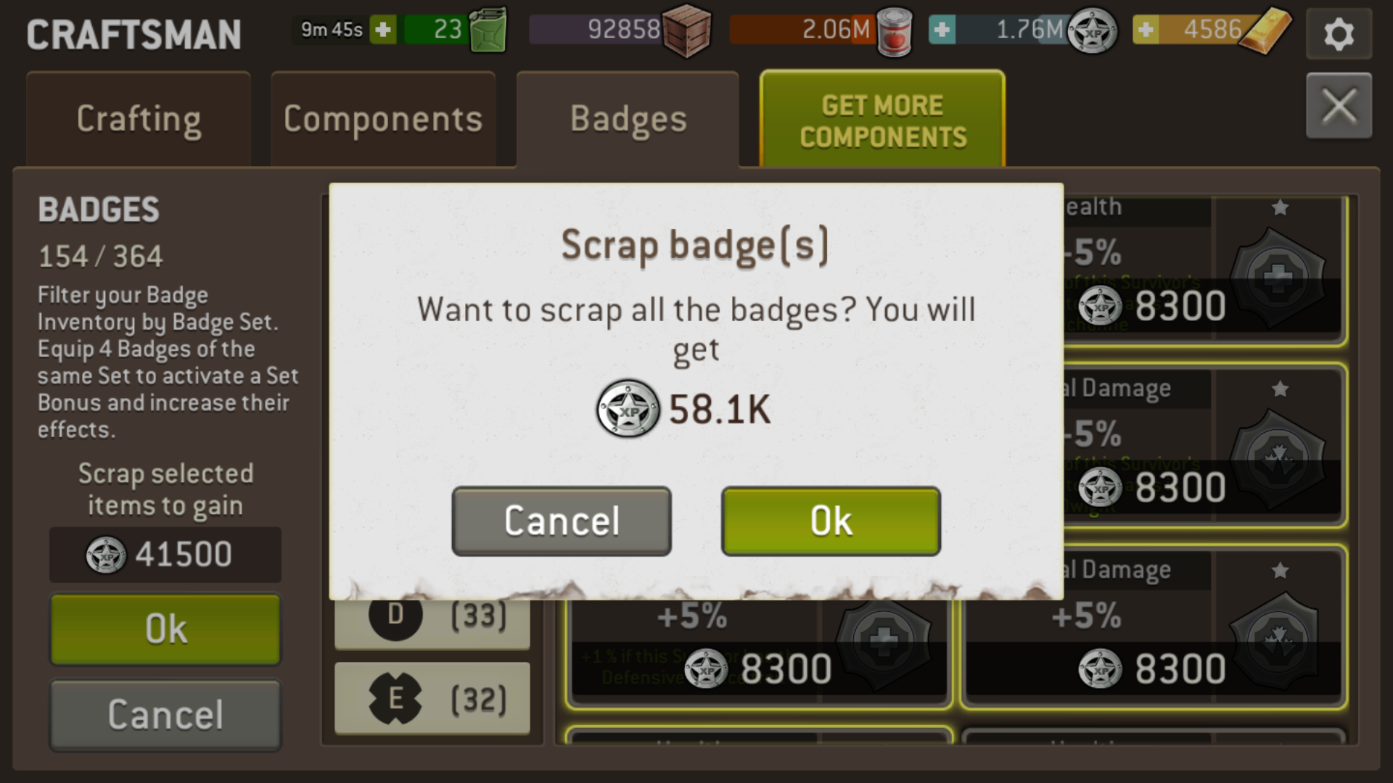Image resolution: width=1393 pixels, height=783 pixels.
Task: Click the left panel Cancel button
Action: (165, 715)
